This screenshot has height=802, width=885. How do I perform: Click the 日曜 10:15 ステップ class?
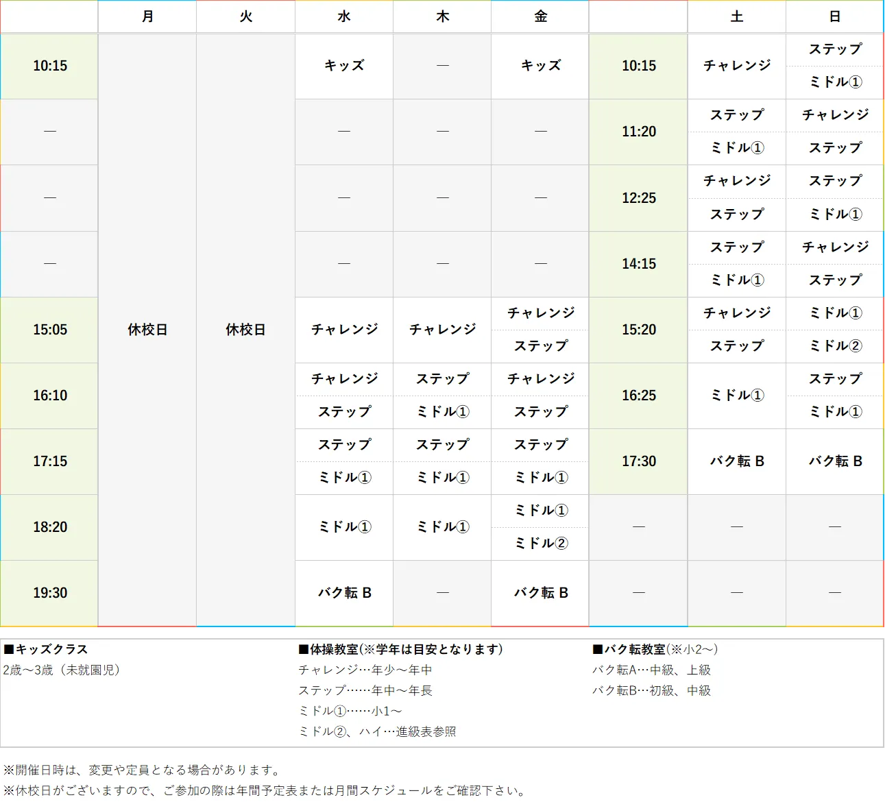834,49
